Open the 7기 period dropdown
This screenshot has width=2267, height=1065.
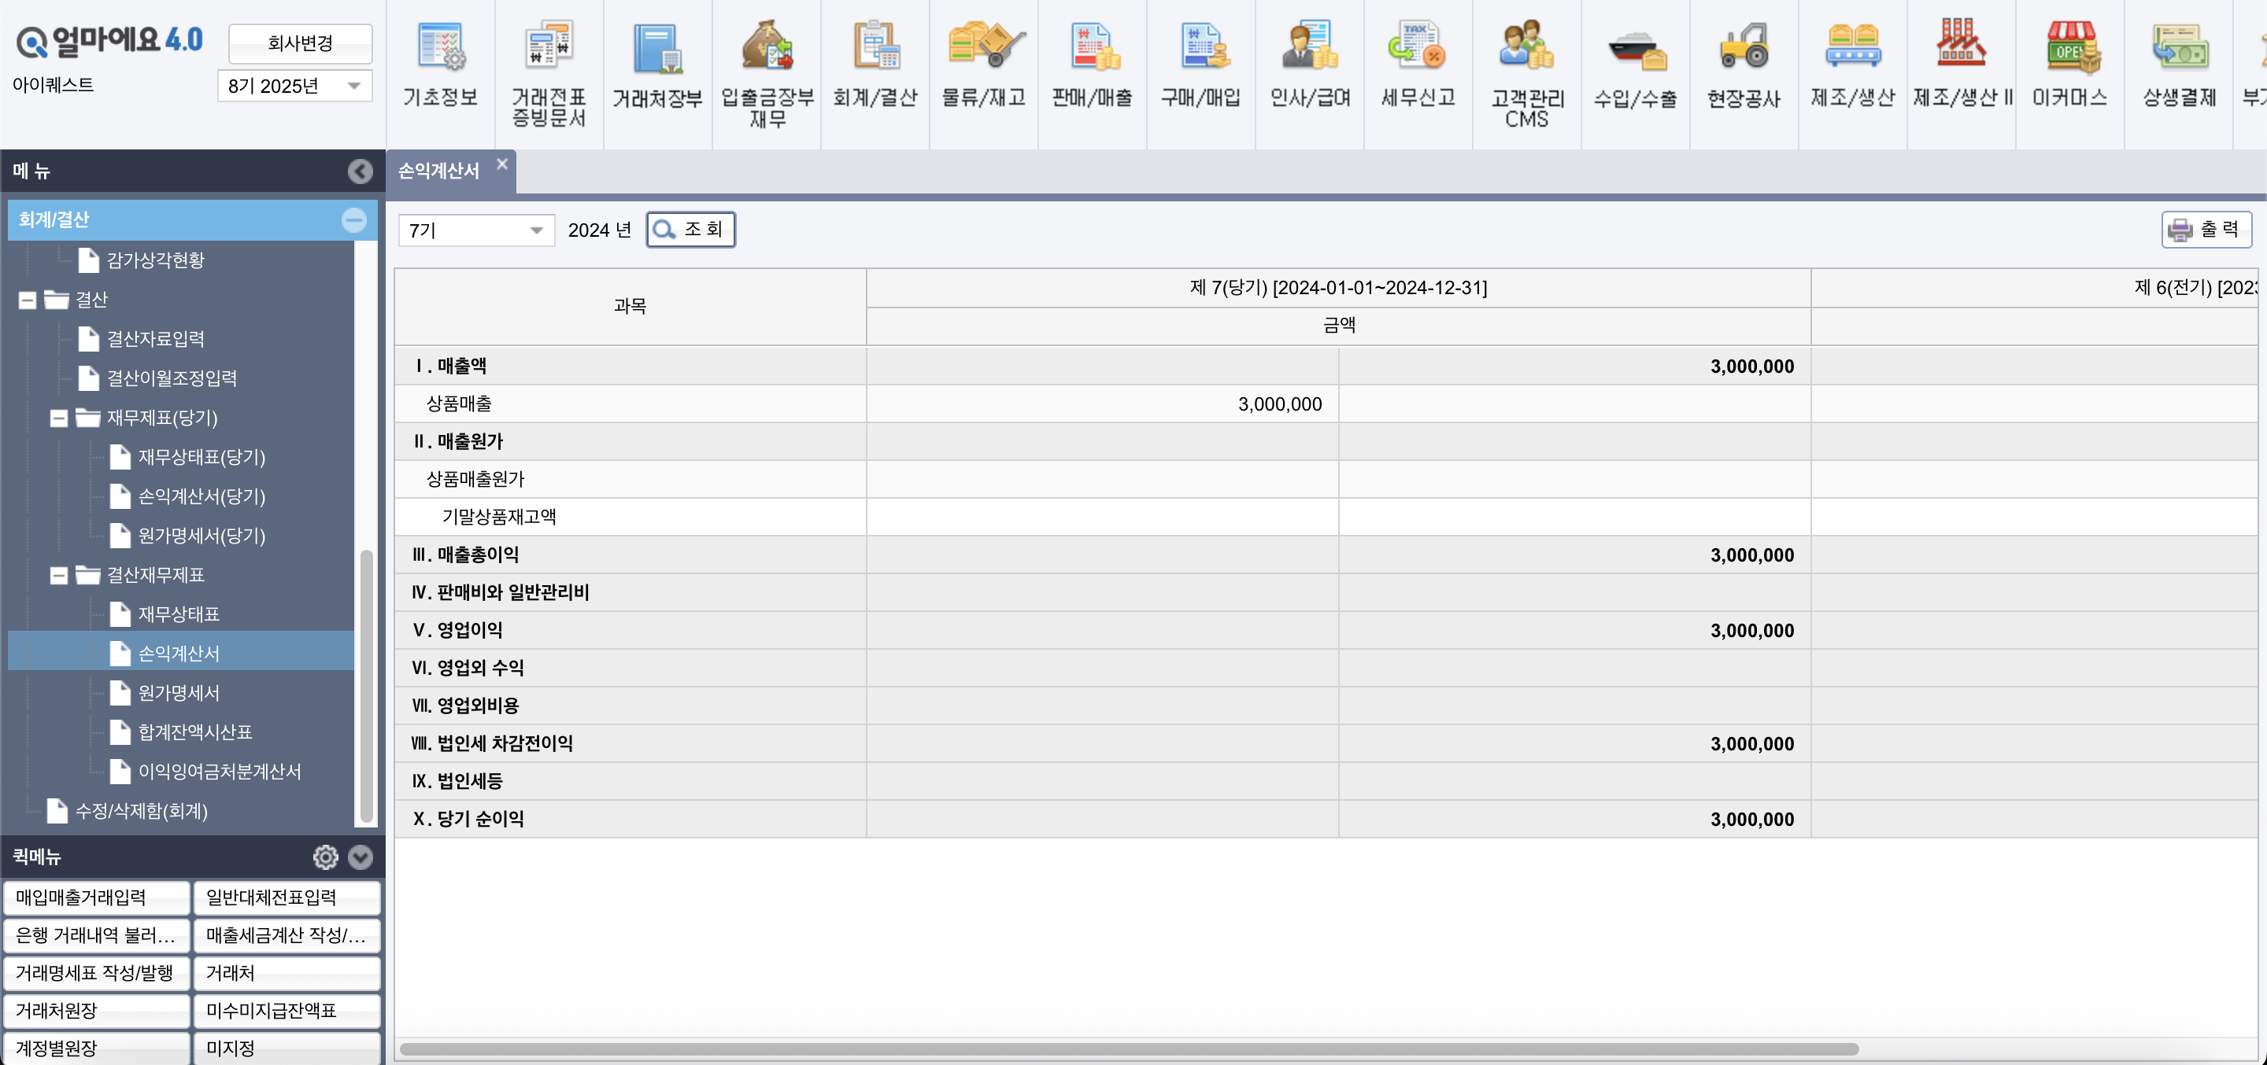[476, 230]
